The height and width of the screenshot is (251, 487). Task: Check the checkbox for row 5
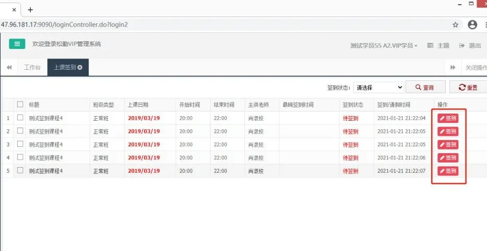[20, 170]
